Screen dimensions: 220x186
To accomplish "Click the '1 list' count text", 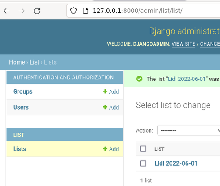I will tap(146, 181).
